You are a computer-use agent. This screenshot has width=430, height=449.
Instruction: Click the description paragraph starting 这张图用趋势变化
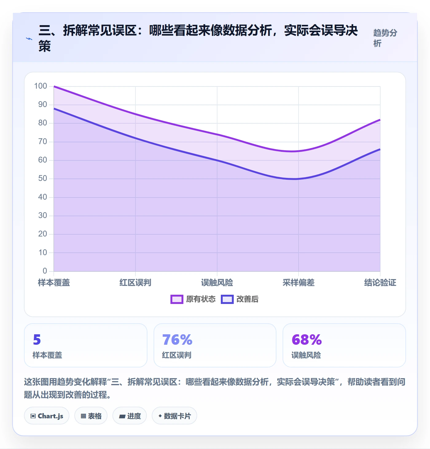215,388
